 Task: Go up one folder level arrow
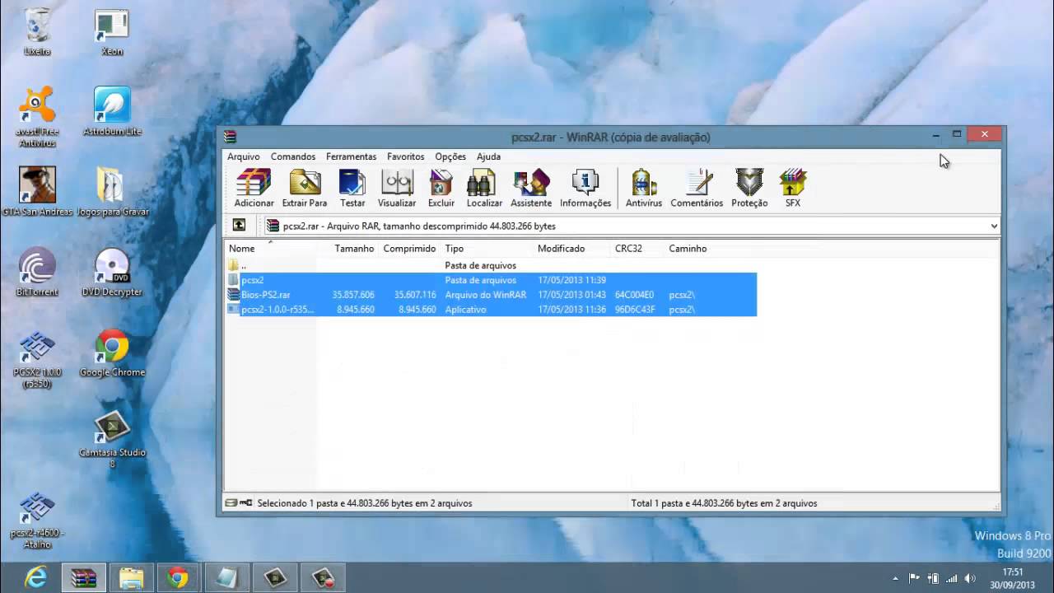click(x=239, y=225)
